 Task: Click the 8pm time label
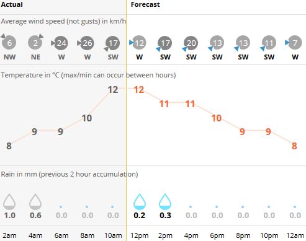pos(243,235)
